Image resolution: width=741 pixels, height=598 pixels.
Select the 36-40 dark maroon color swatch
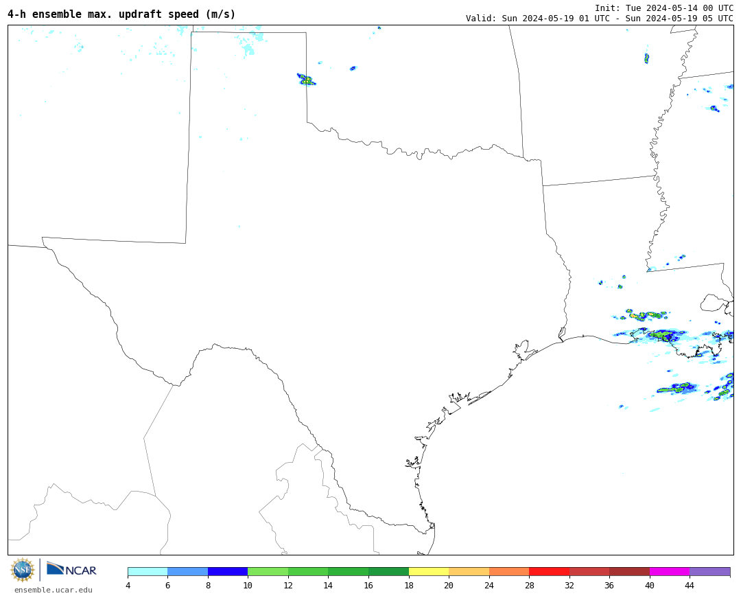(629, 571)
